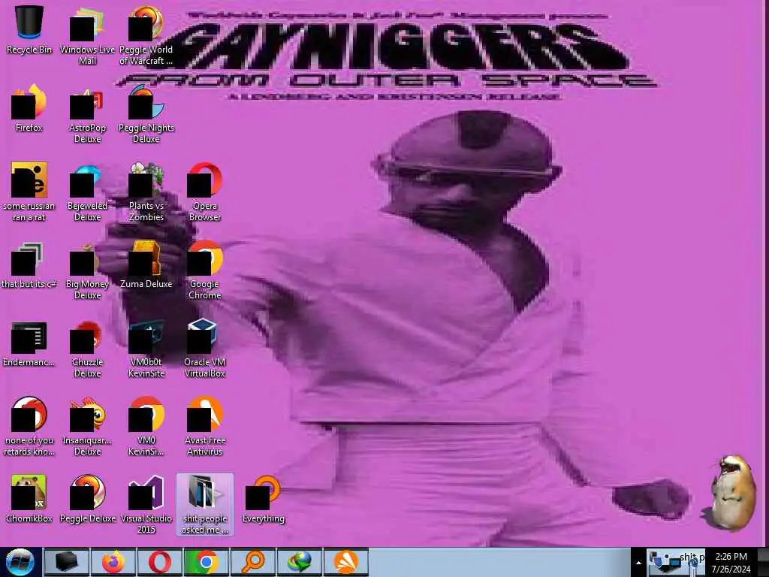The width and height of the screenshot is (769, 577).
Task: Open the Windows Start menu orb
Action: pos(20,562)
